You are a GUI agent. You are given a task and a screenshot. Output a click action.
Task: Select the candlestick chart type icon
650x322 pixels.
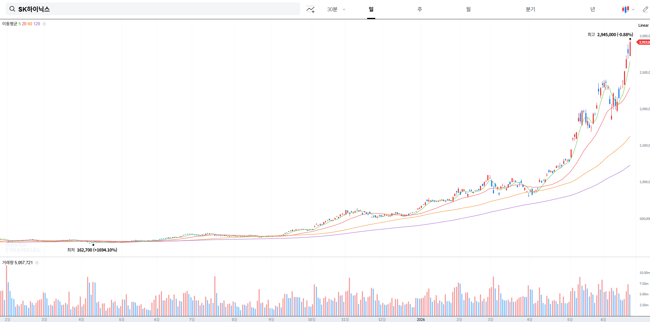[625, 9]
